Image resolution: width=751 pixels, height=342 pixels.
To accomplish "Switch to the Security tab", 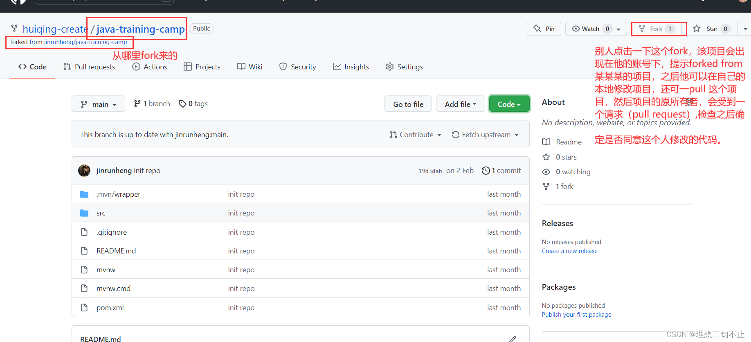I will pyautogui.click(x=297, y=67).
